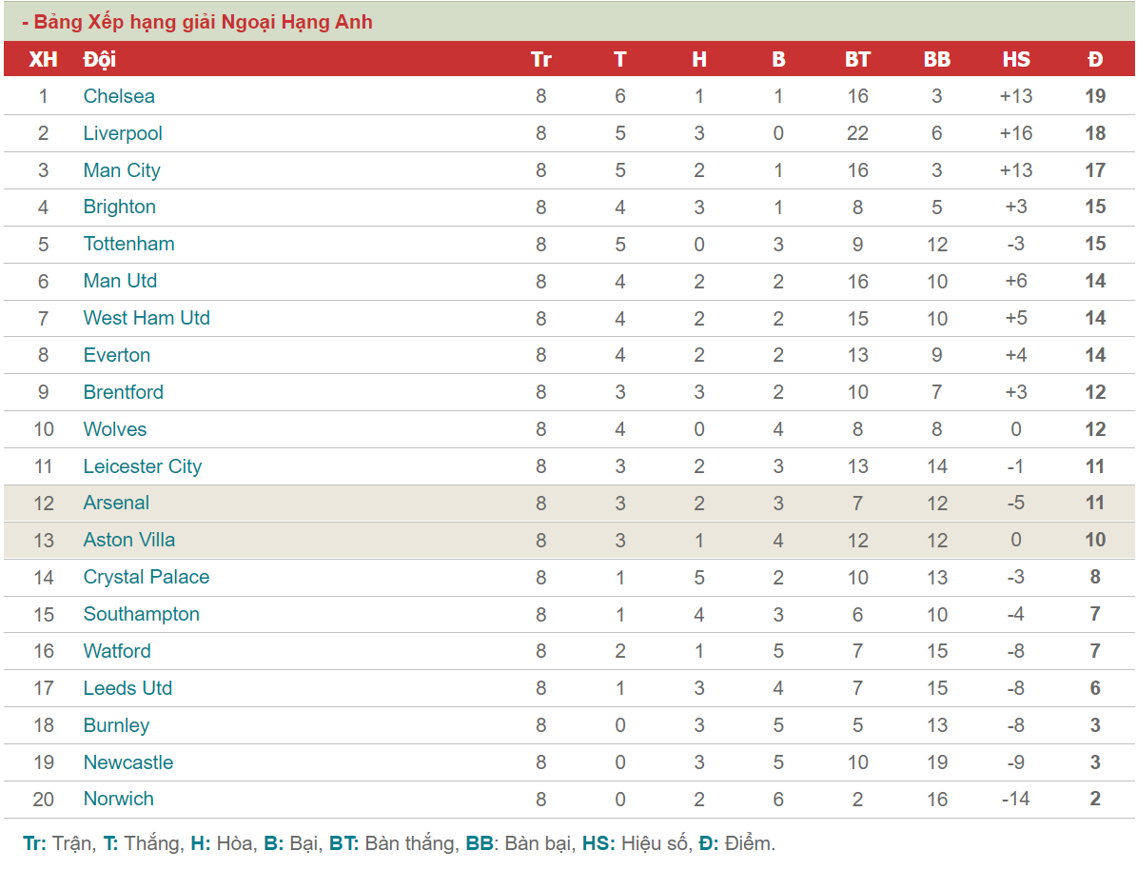
Task: Select the Southampton team name
Action: [x=142, y=614]
